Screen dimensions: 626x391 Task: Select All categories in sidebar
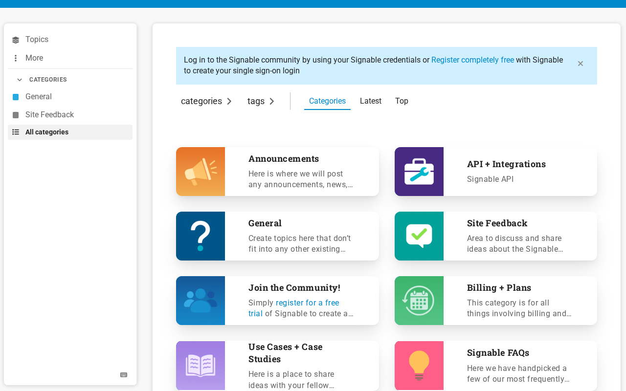[x=70, y=132]
